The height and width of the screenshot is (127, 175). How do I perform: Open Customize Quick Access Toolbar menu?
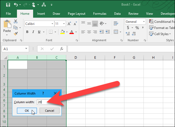[x=51, y=5]
